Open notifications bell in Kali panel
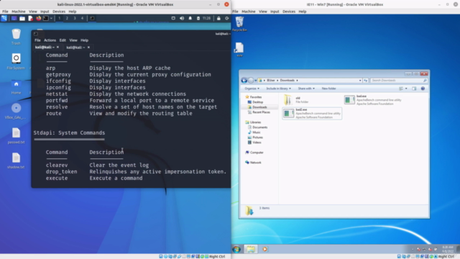Screen dimensions: 460x259 190,18
